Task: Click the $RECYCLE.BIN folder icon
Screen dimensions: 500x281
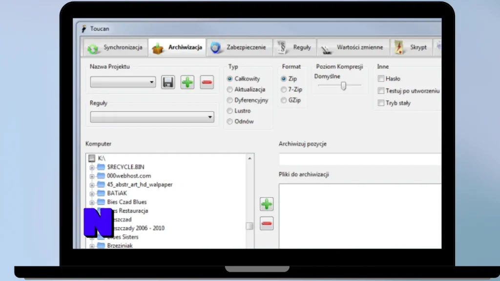Action: (x=101, y=167)
